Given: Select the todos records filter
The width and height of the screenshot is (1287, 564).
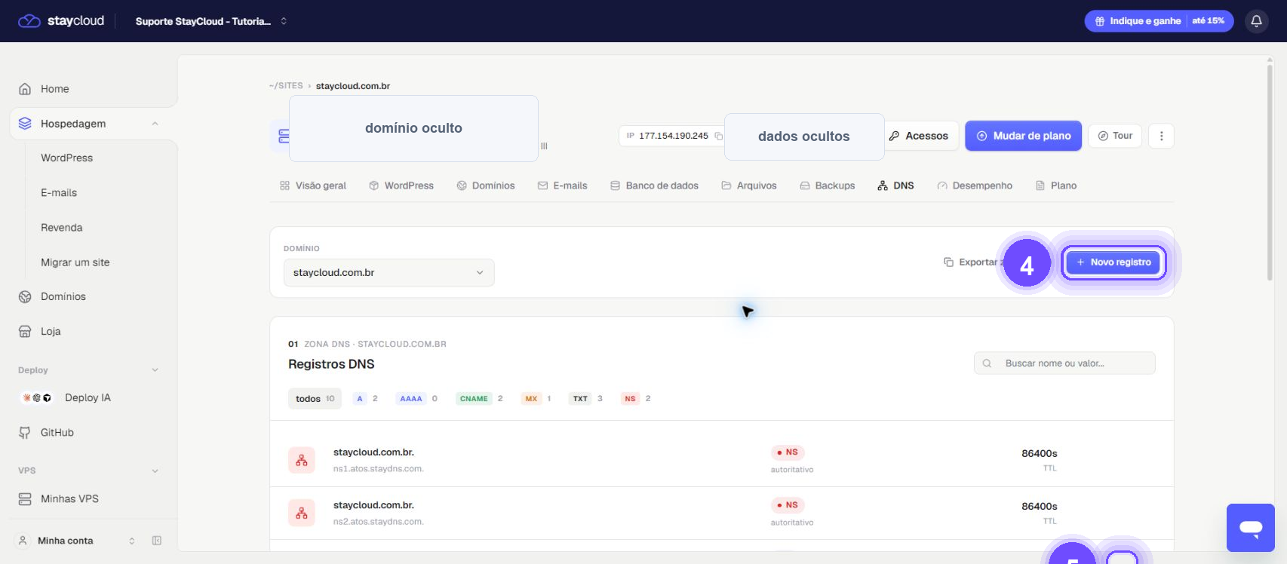Looking at the screenshot, I should [315, 399].
